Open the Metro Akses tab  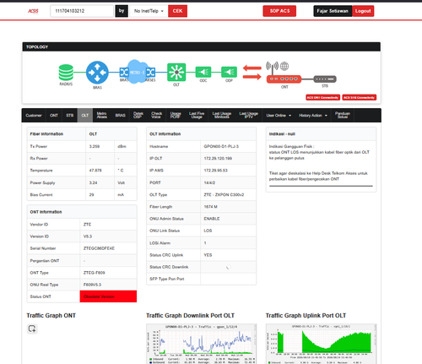(102, 116)
